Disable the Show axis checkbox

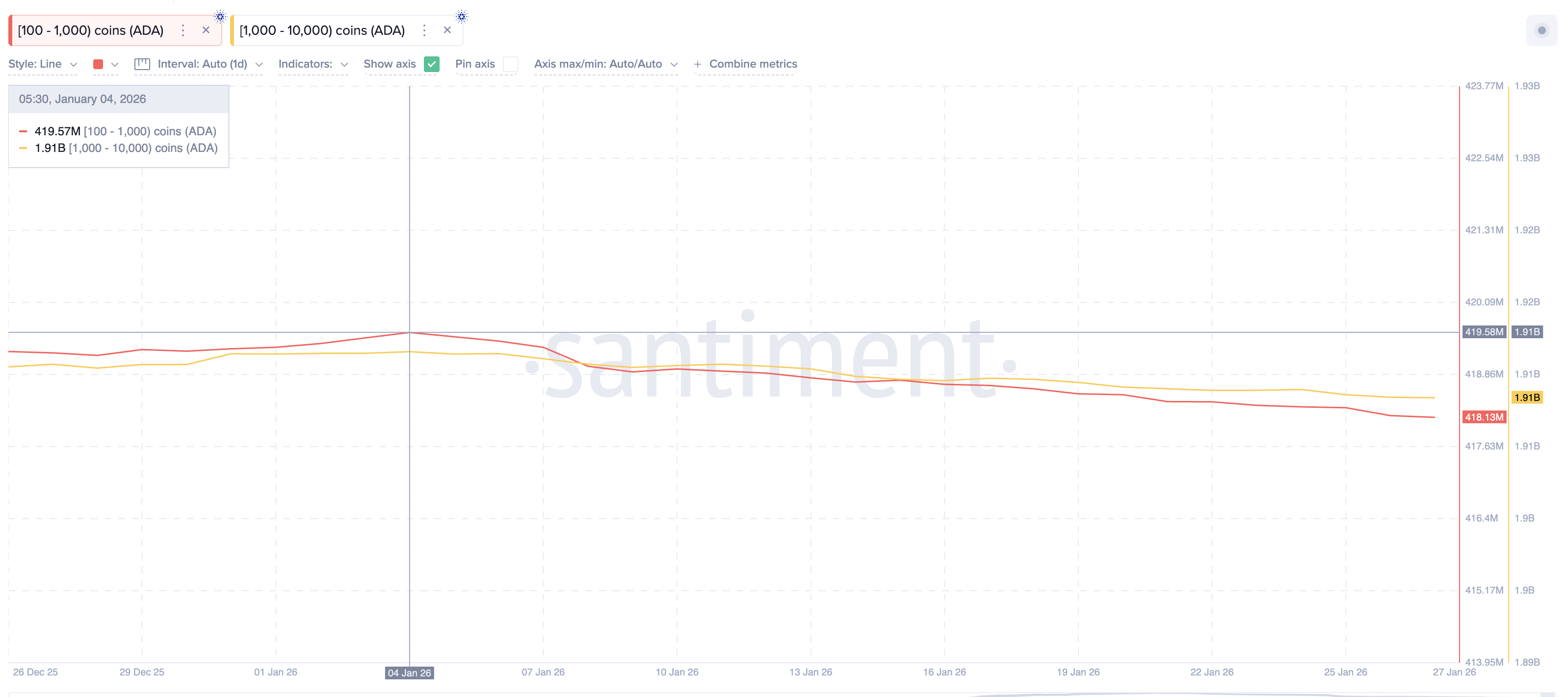432,64
